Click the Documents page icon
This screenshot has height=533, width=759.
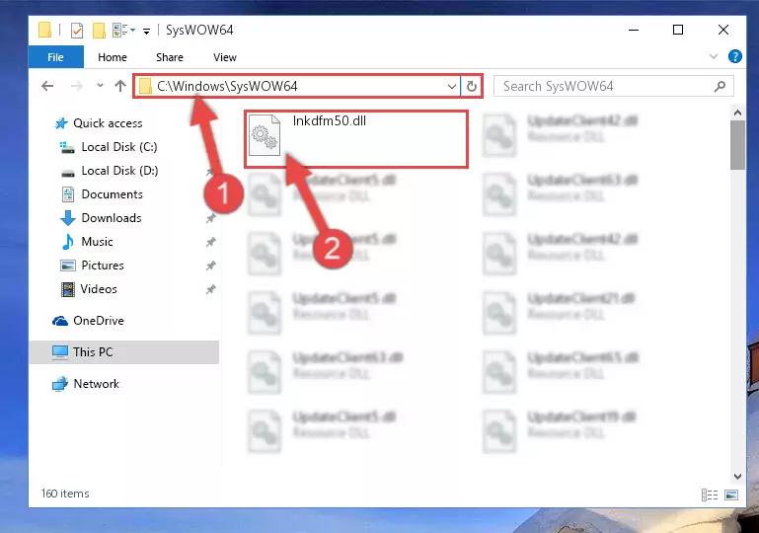tap(68, 194)
